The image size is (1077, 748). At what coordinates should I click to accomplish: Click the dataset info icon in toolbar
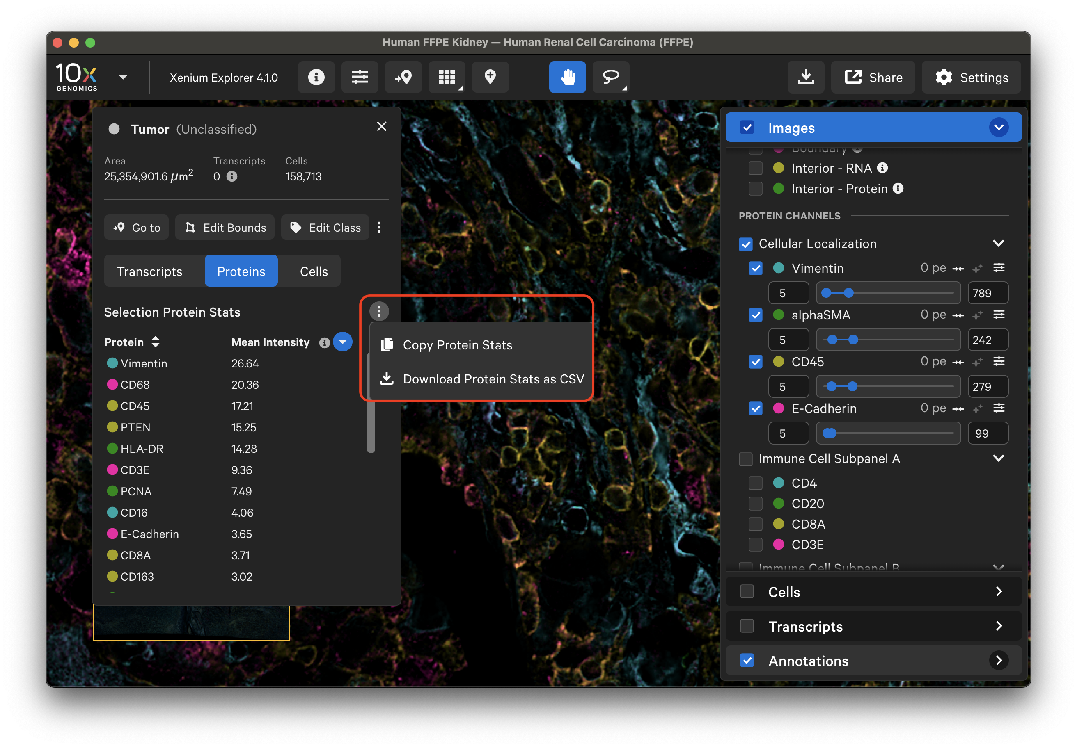(316, 78)
